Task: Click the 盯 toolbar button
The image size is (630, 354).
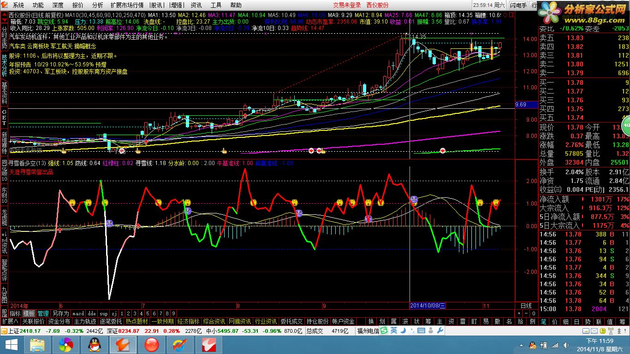Action: [x=474, y=321]
